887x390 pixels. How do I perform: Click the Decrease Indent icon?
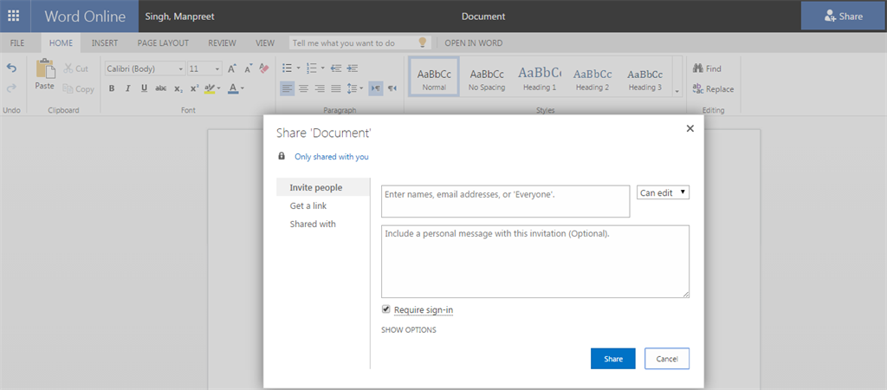[336, 68]
